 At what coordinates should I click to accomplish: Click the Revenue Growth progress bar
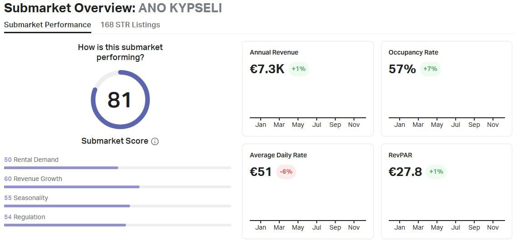point(117,187)
